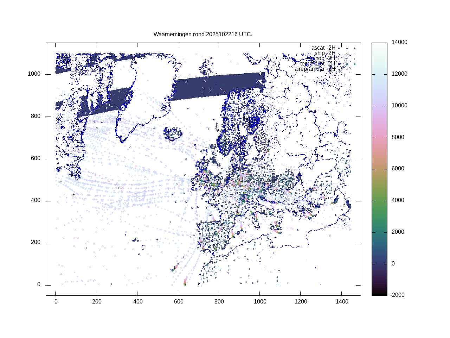Click the 1000 y-axis tick label
Viewport: 450px width, 338px height.
(34, 74)
